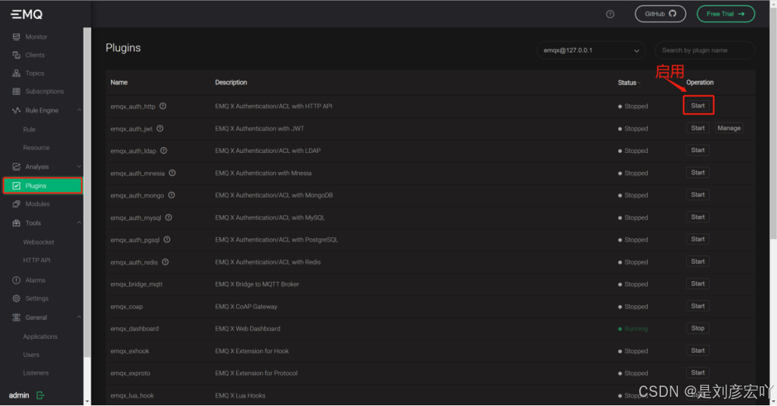Click the Clients sidebar icon
Viewport: 777px width, 406px height.
click(16, 55)
